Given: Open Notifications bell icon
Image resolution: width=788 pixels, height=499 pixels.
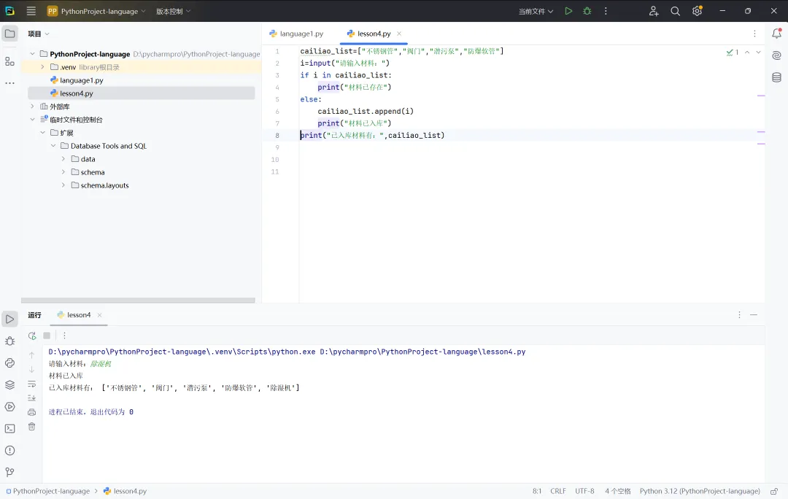Looking at the screenshot, I should click(x=776, y=34).
